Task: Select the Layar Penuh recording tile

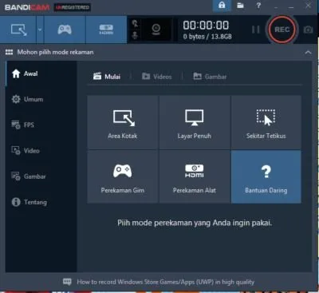Action: click(x=195, y=122)
